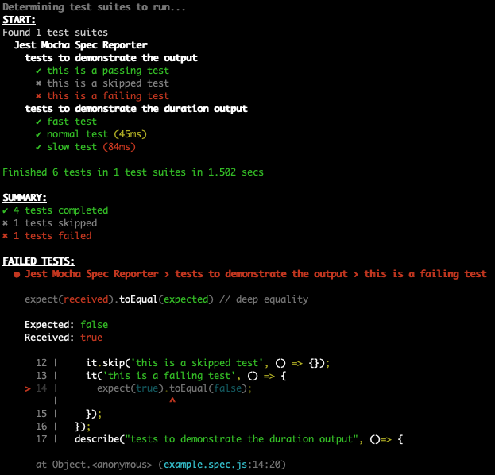This screenshot has width=495, height=475.
Task: Click the green 'this is a passing test' line
Action: pyautogui.click(x=108, y=71)
